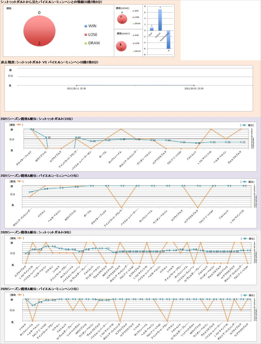Click the negative Goal/UnGoal bar labeled -6
The width and height of the screenshot is (261, 344).
[168, 39]
